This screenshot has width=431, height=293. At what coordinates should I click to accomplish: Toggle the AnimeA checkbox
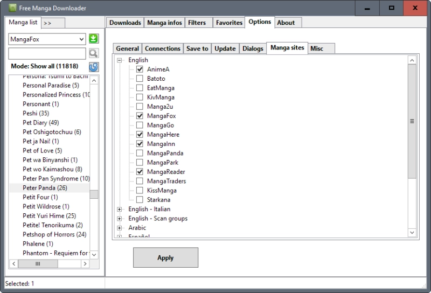click(140, 69)
